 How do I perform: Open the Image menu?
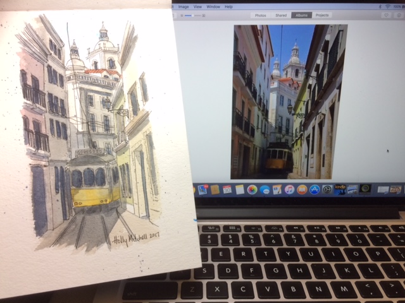[x=184, y=6]
